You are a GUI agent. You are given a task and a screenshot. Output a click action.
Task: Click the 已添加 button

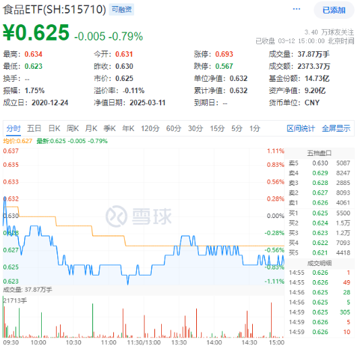(x=334, y=10)
